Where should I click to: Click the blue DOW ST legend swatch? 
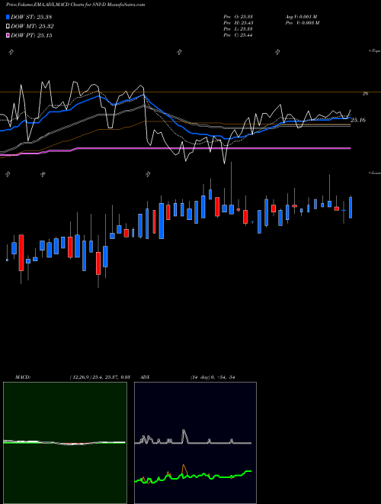(x=8, y=17)
